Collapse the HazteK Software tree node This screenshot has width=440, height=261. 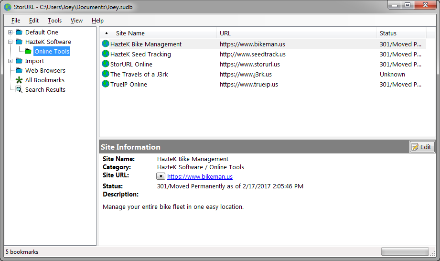[11, 42]
